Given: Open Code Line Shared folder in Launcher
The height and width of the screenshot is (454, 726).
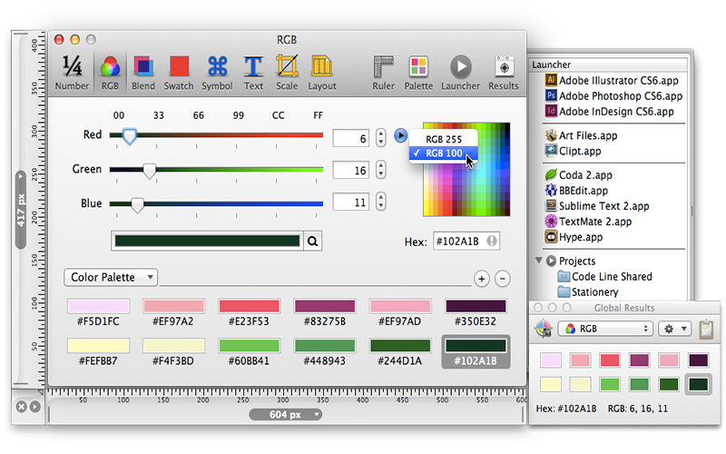Looking at the screenshot, I should tap(605, 277).
